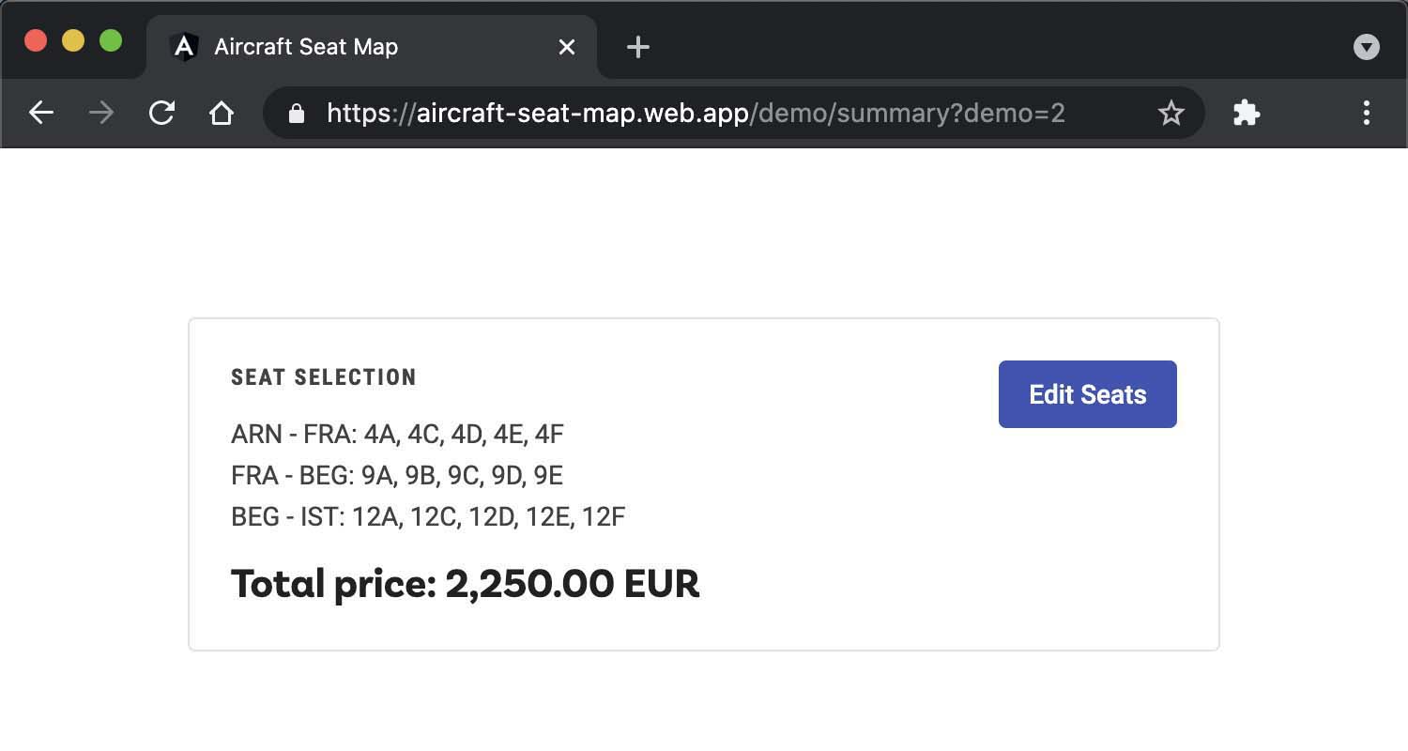
Task: Click the forward navigation arrow
Action: 101,114
